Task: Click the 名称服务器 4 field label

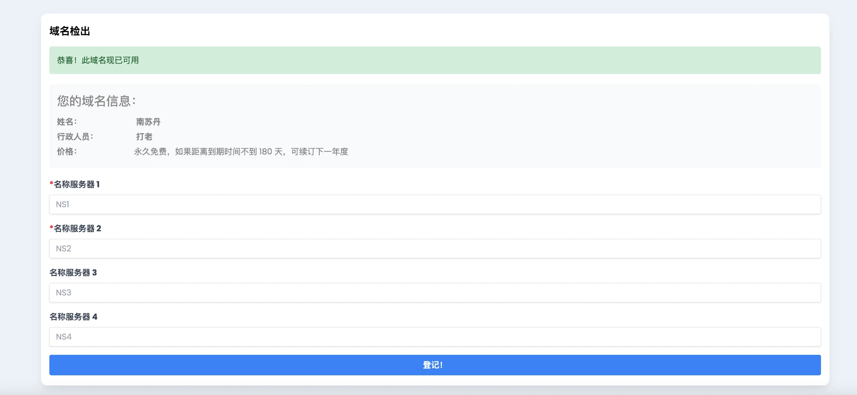Action: tap(73, 317)
